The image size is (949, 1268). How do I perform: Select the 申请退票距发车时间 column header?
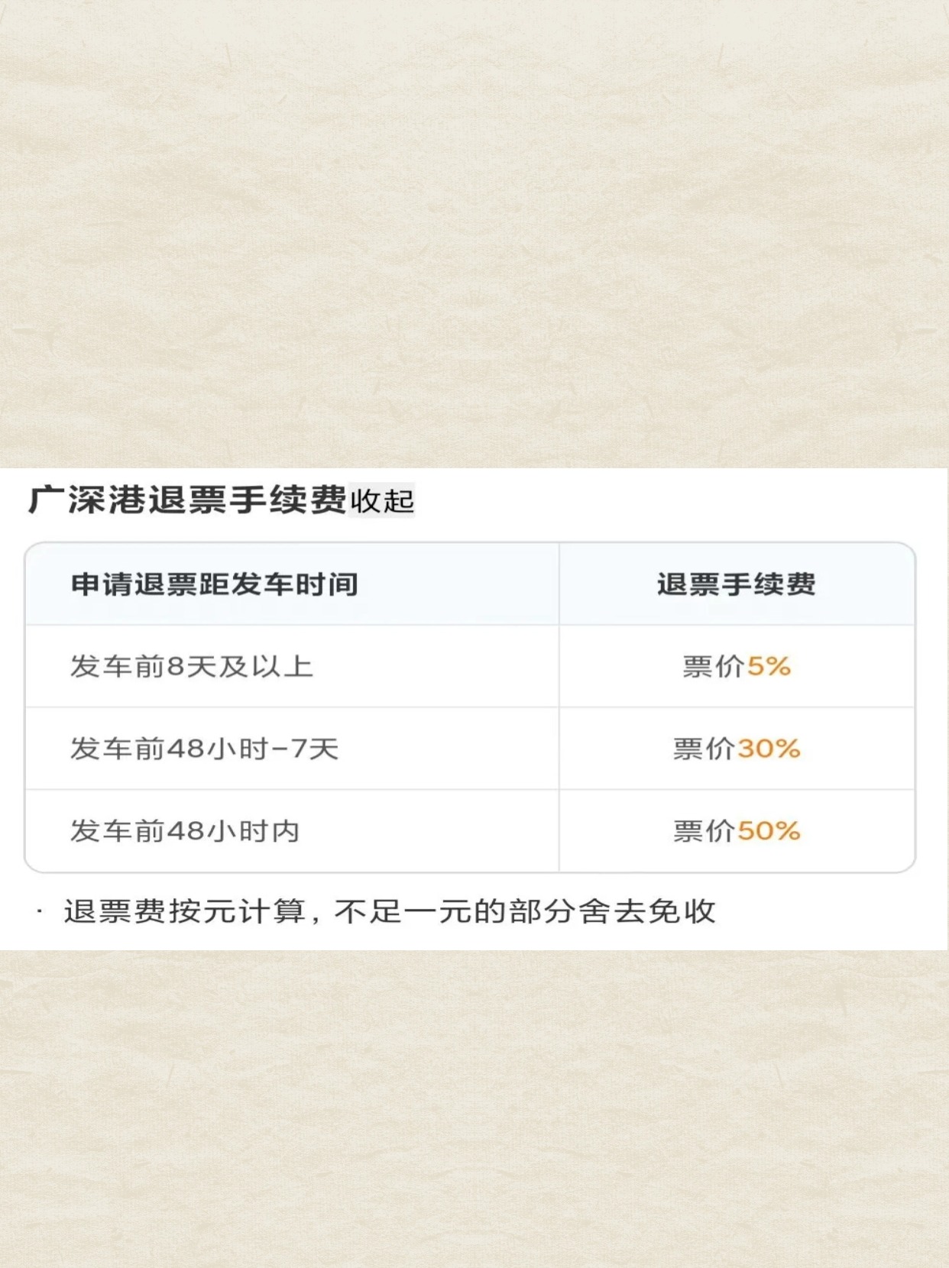(x=215, y=584)
